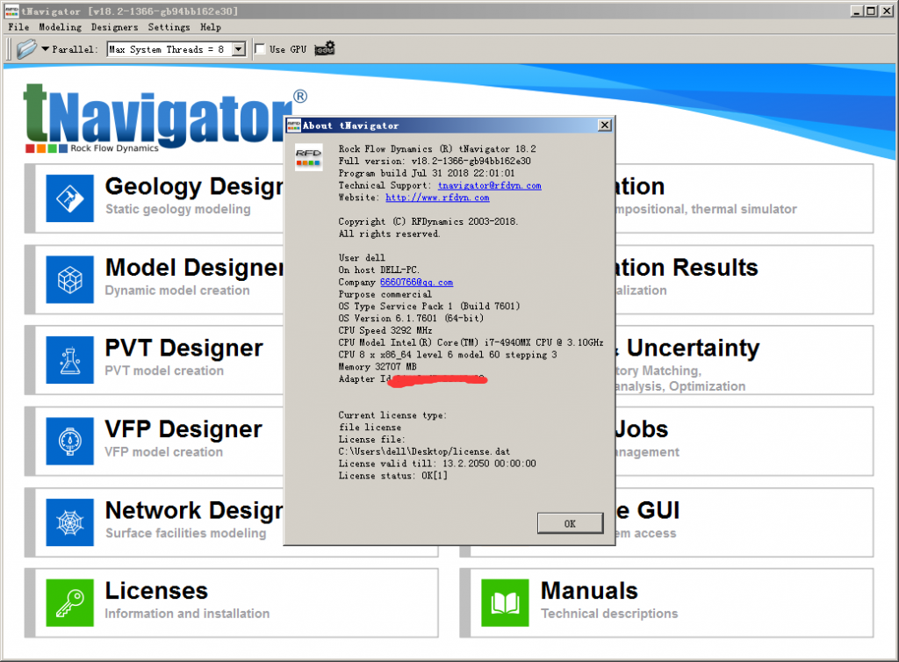Enable the Use GPU checkbox
Screen dimensions: 899x662
point(260,49)
